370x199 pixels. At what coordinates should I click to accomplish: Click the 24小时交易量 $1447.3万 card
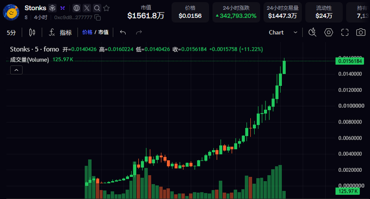(x=283, y=13)
